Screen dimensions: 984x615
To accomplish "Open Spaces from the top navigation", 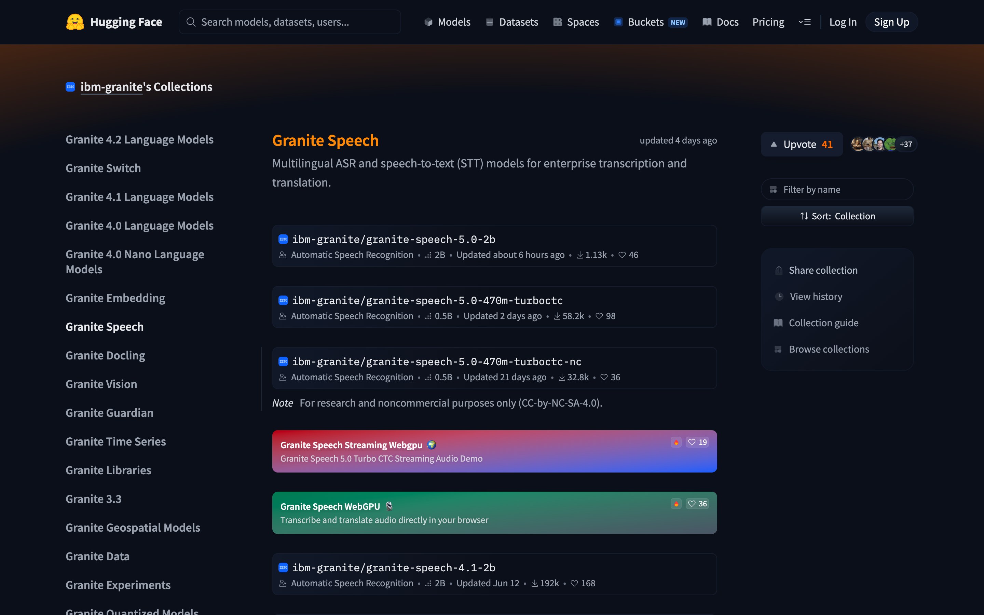I will (576, 22).
